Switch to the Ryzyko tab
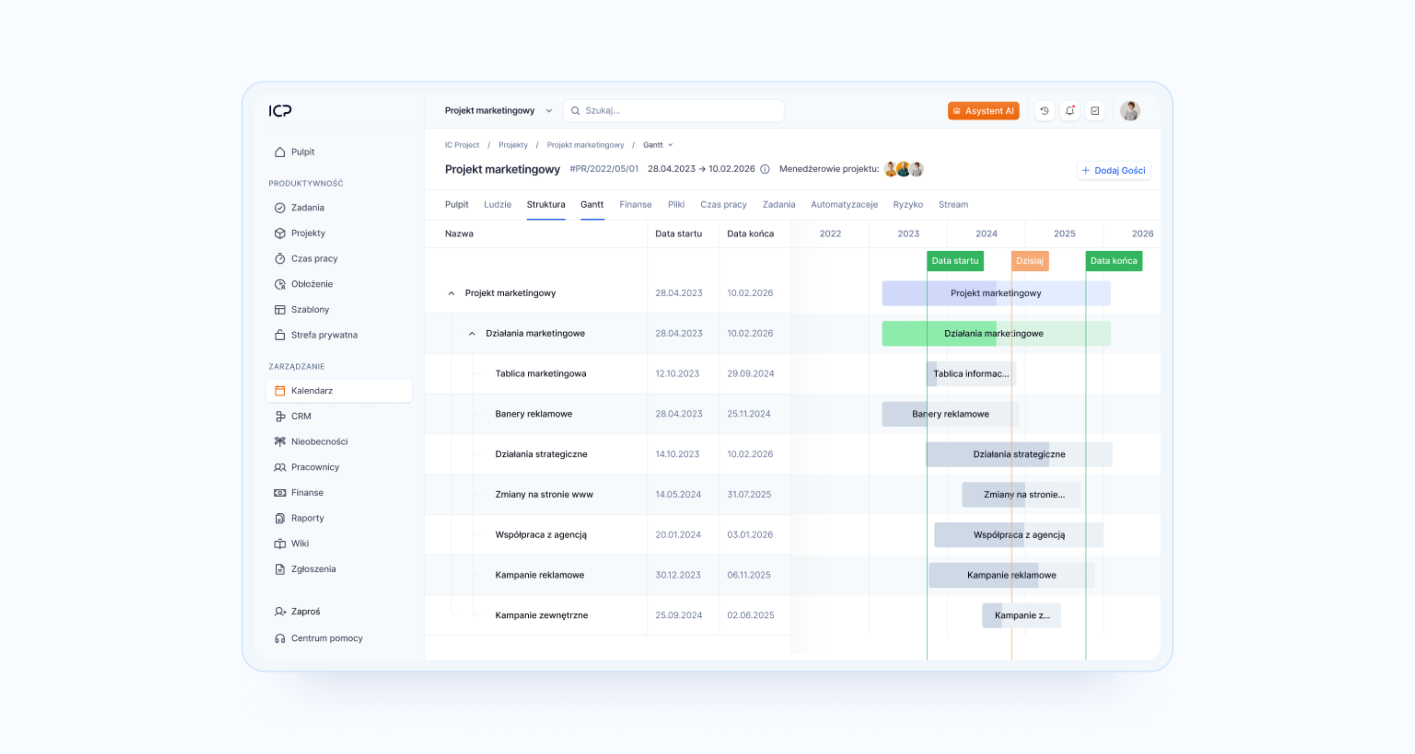 907,204
